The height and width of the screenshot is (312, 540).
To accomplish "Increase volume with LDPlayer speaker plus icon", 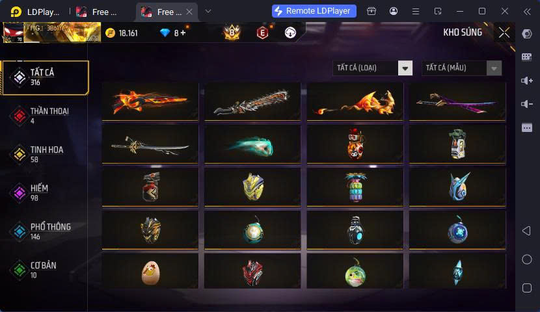I will tap(526, 81).
